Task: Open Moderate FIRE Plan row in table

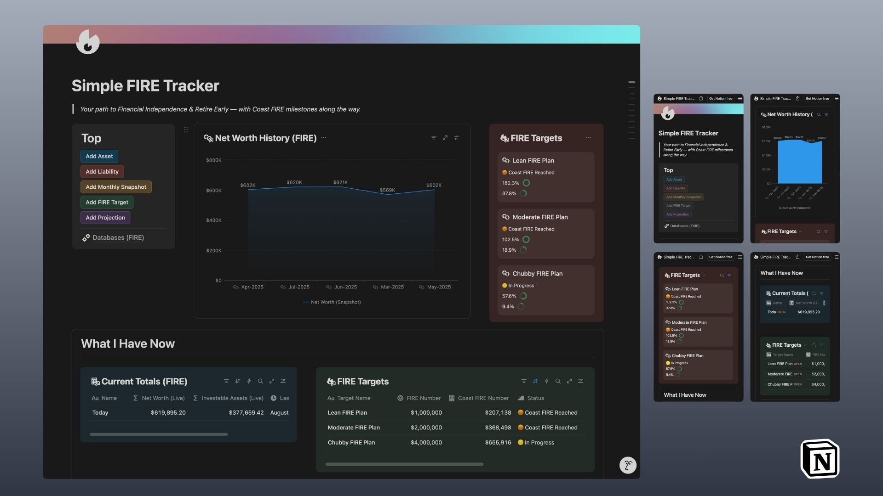Action: tap(354, 428)
